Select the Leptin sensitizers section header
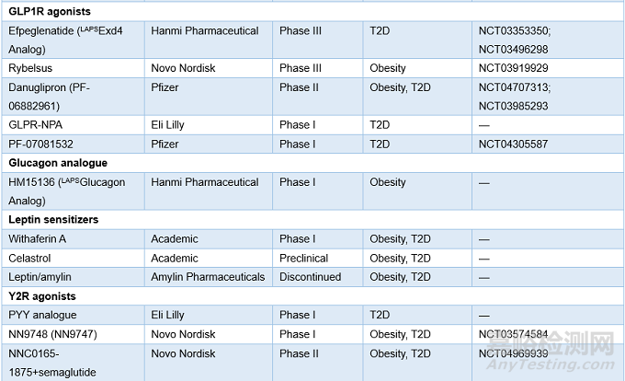This screenshot has height=381, width=625. 52,219
